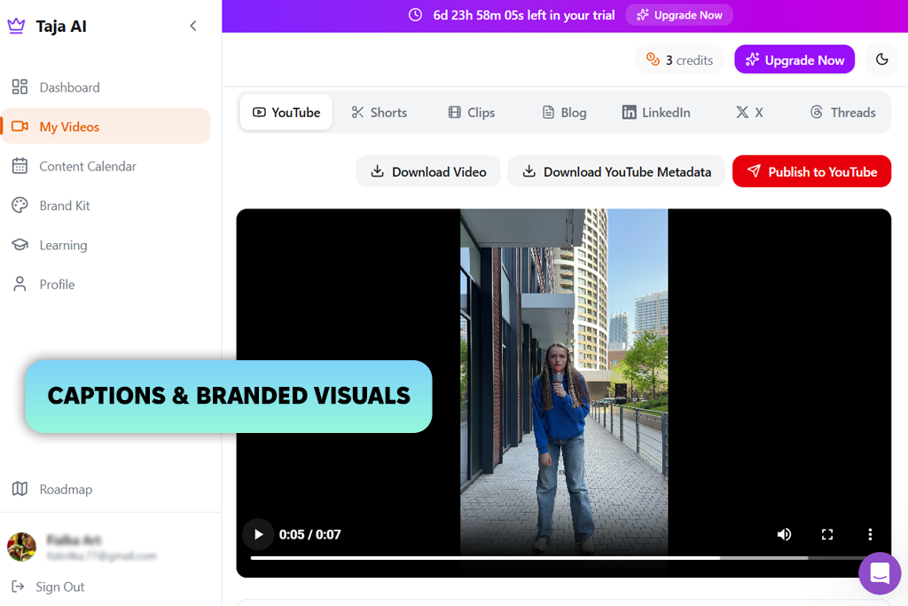This screenshot has width=908, height=606.
Task: Toggle dark mode with the moon icon
Action: tap(882, 59)
